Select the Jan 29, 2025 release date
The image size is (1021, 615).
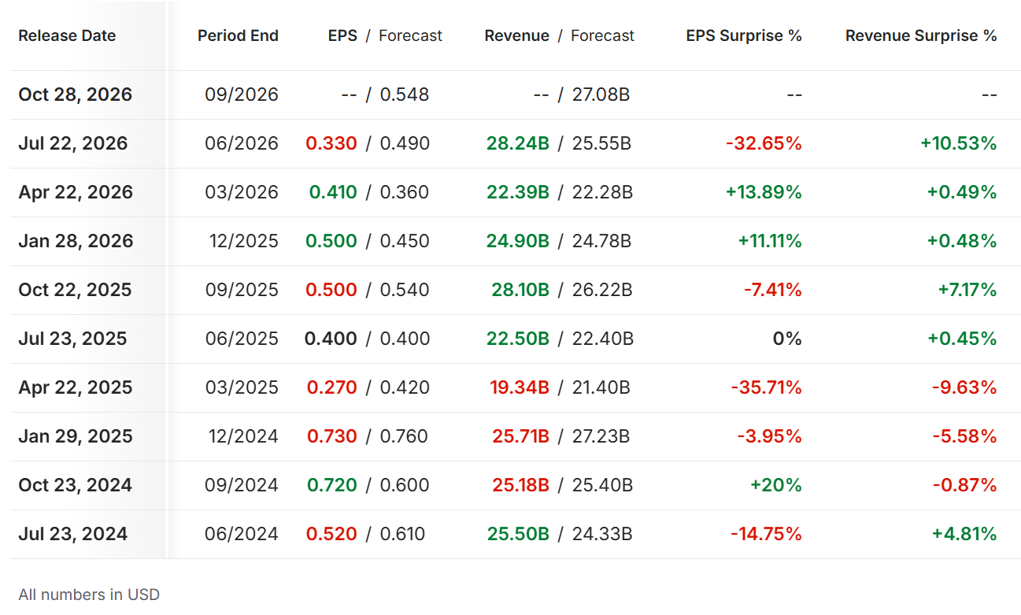pyautogui.click(x=76, y=436)
